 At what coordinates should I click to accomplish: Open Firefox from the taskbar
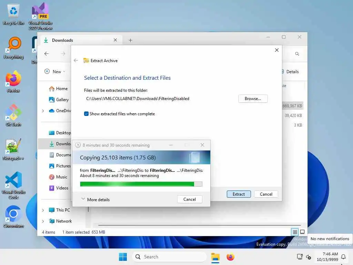(230, 257)
